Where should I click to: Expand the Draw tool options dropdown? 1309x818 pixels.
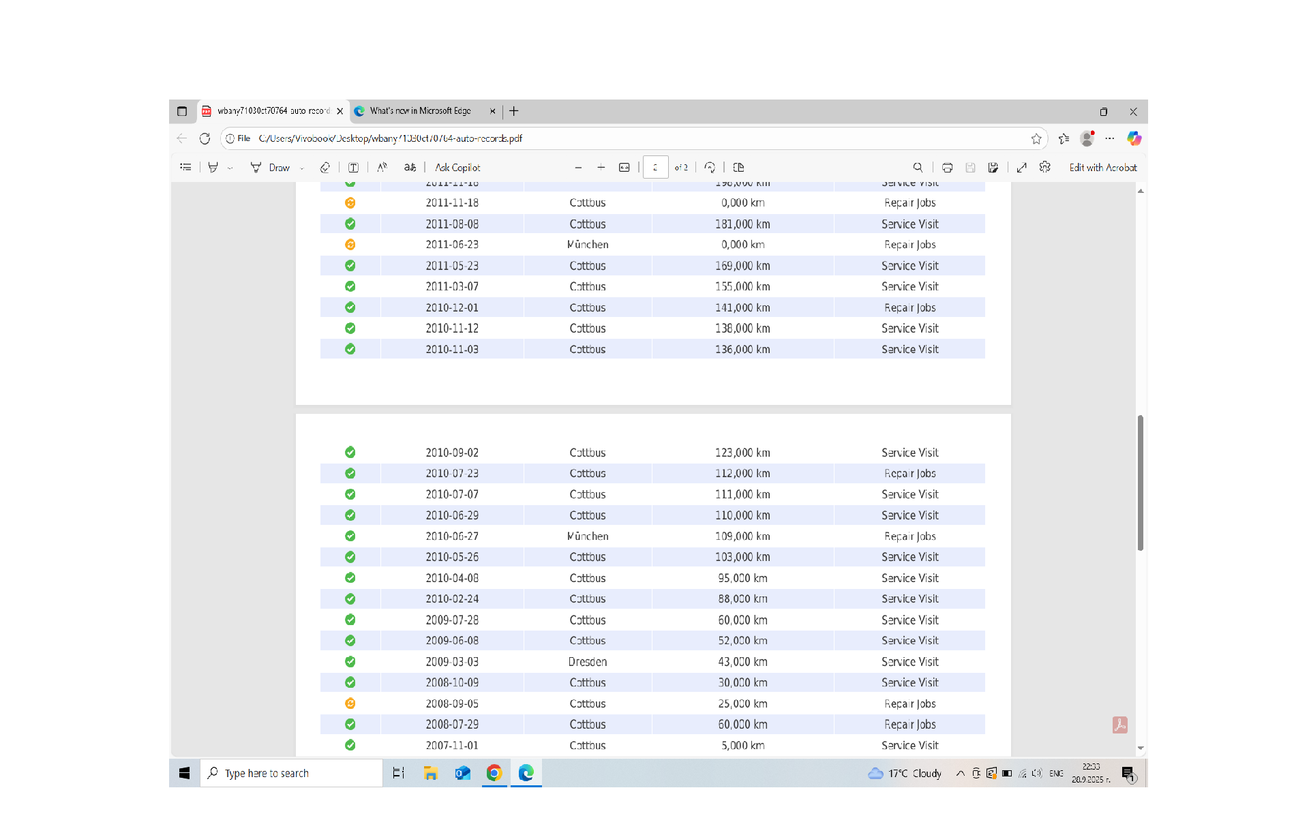(x=301, y=168)
